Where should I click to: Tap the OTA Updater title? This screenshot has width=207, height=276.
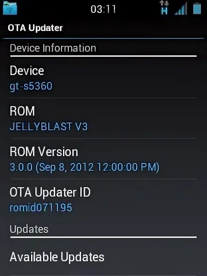(35, 28)
